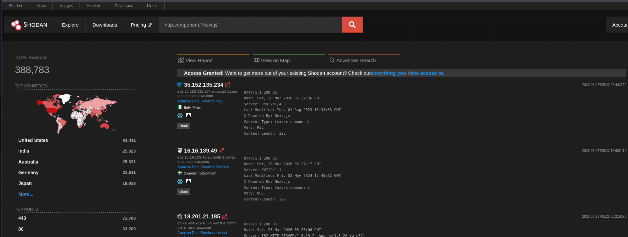This screenshot has height=237, width=628.
Task: Click timestamp 2026-03-28T05:26:08.210178
Action: click(x=604, y=217)
